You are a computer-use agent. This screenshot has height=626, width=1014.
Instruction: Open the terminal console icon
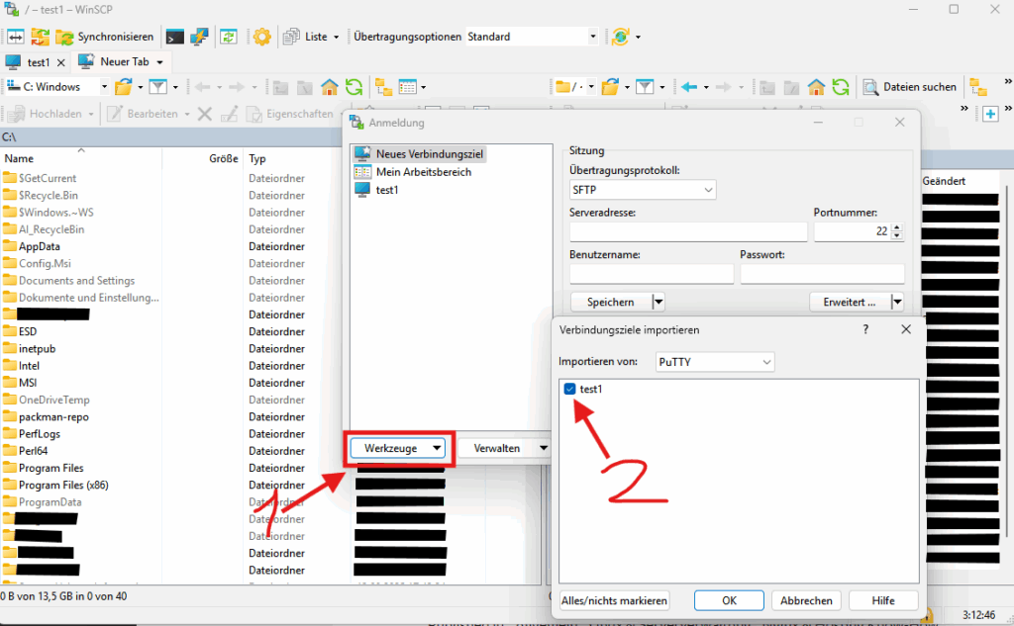(174, 37)
